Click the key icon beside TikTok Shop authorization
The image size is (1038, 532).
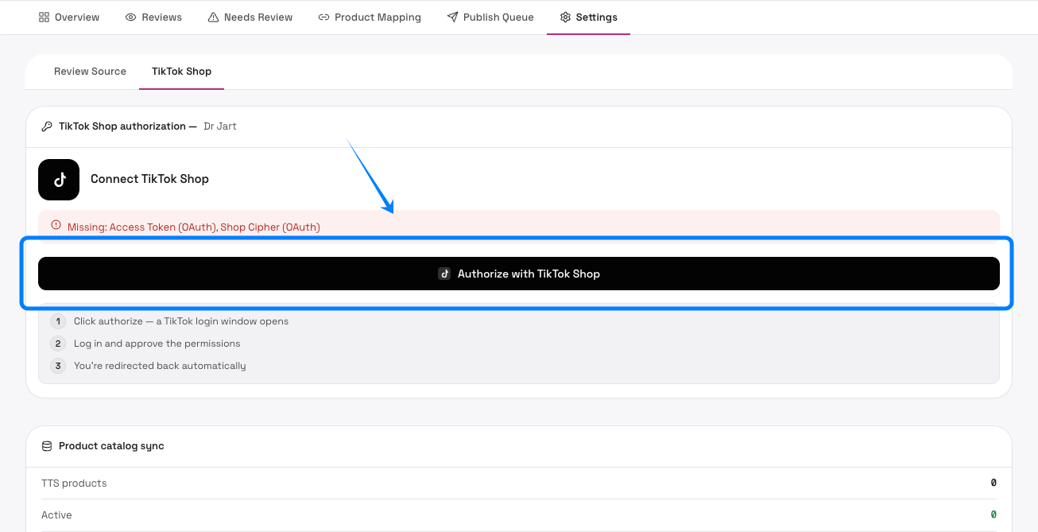pyautogui.click(x=47, y=126)
